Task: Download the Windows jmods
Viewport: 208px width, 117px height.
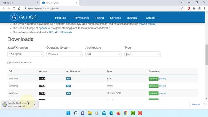Action: point(153,86)
